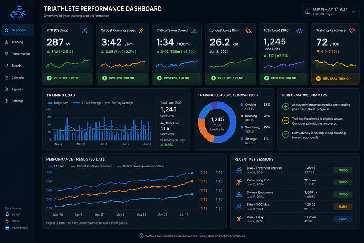364x243 pixels.
Task: Click the swimmer icon on Critical Swim Speed
Action: pos(194,31)
